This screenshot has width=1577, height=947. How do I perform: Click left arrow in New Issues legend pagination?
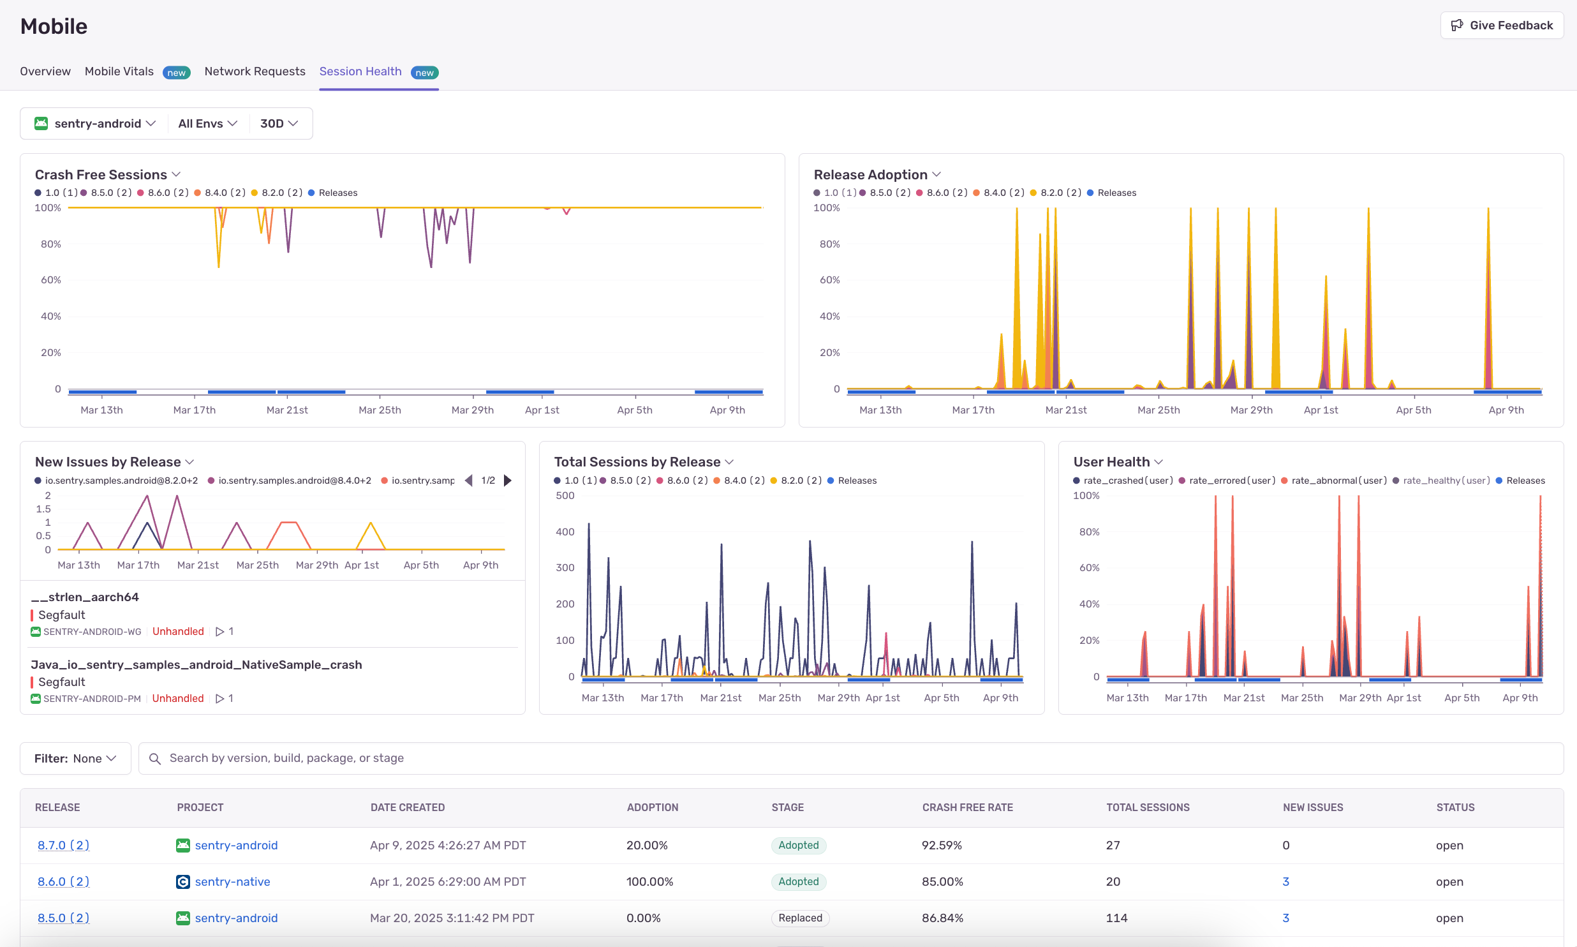[470, 480]
